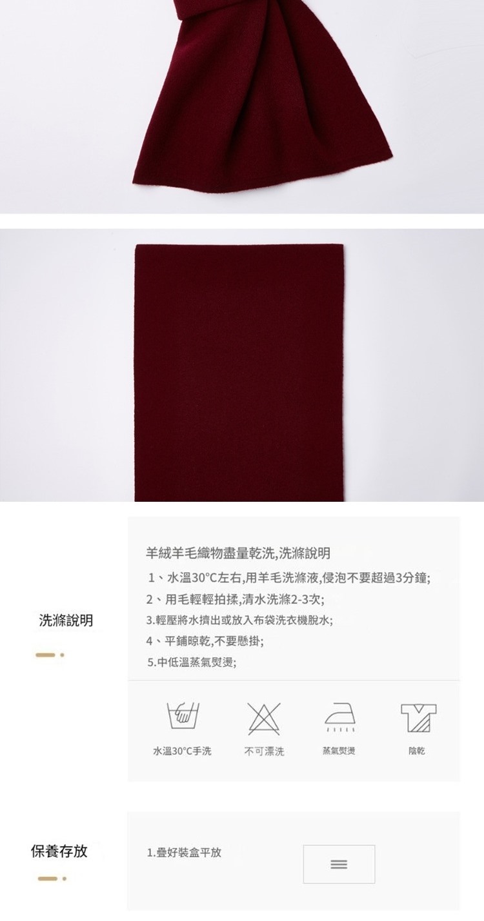Click washing step 1 about 30°C water
Image resolution: width=484 pixels, height=921 pixels.
(289, 577)
